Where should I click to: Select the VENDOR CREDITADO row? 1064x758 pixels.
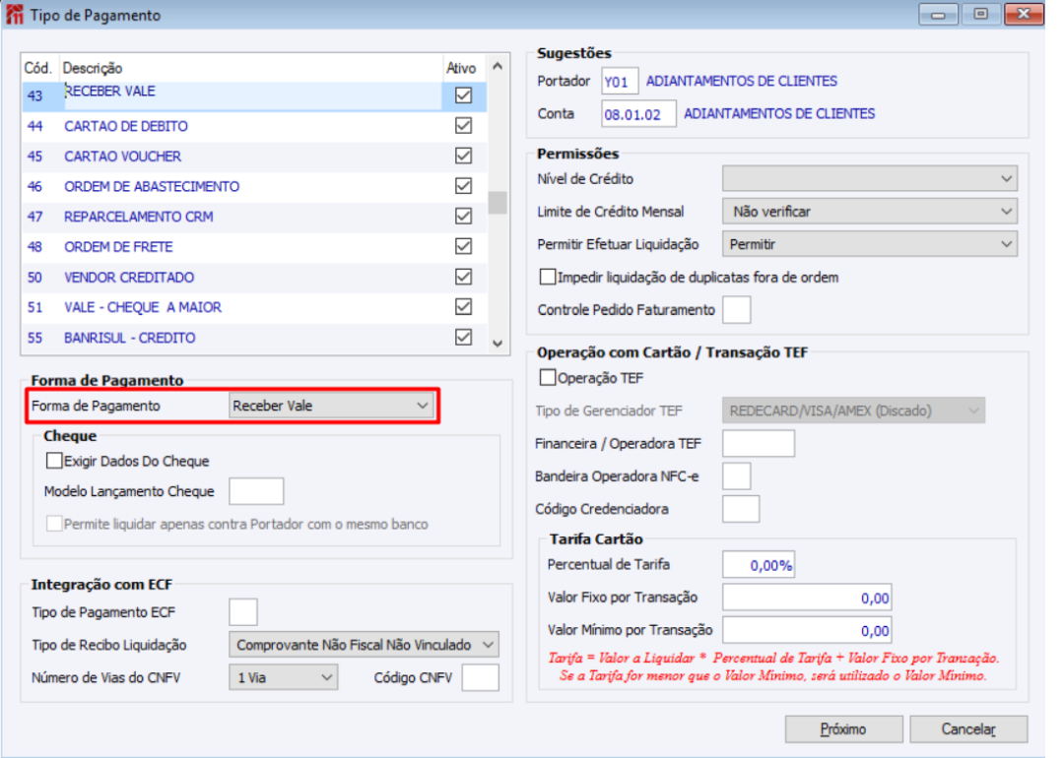[254, 278]
